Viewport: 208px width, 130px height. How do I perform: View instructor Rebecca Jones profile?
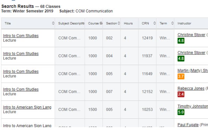click(191, 88)
